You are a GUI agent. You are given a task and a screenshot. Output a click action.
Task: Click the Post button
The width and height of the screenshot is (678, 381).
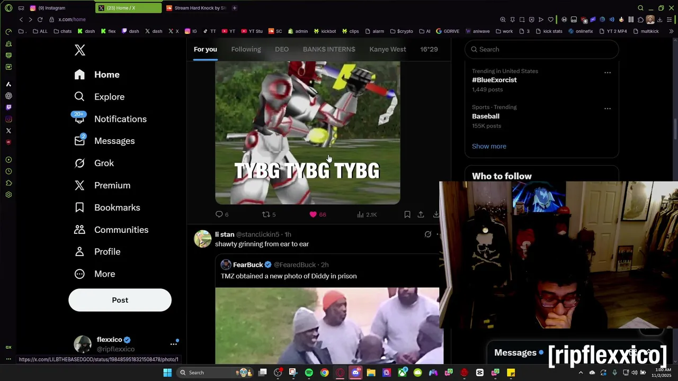[x=120, y=300]
